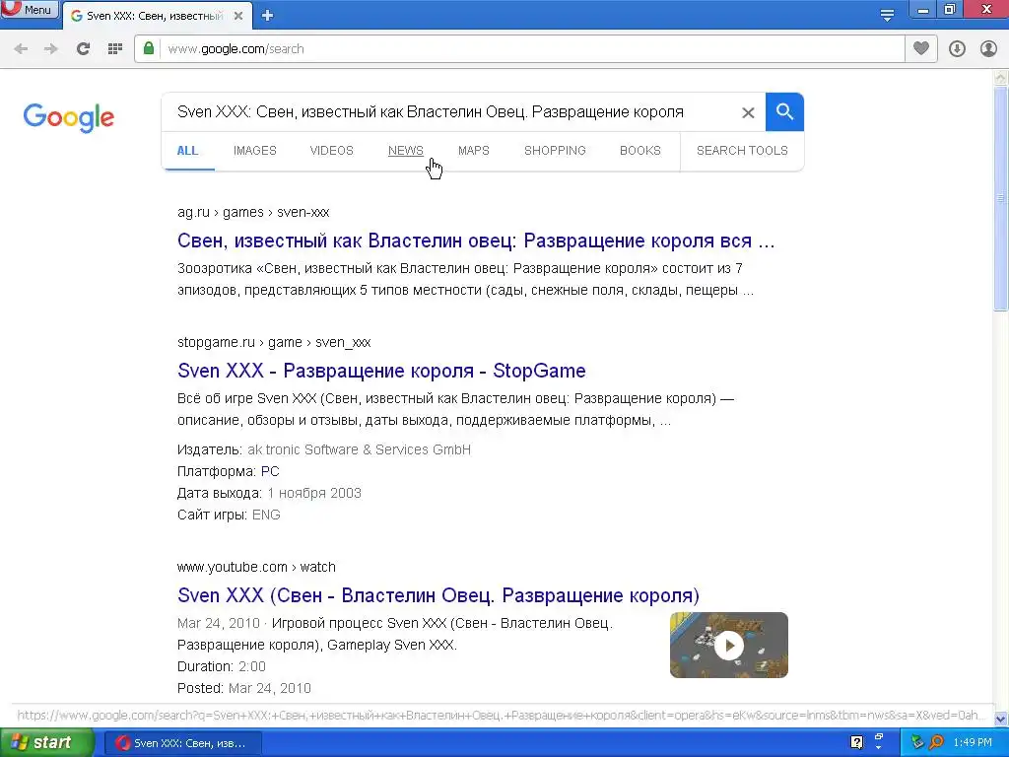Switch to the NEWS tab

pos(405,151)
